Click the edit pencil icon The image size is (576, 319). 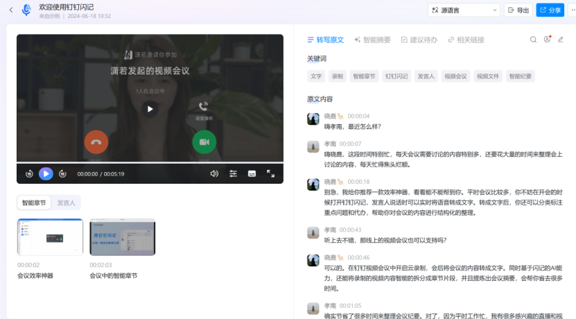coord(561,40)
